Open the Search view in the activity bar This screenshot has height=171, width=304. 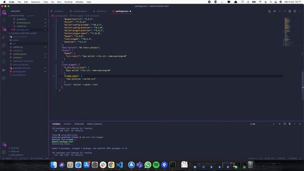click(x=4, y=20)
